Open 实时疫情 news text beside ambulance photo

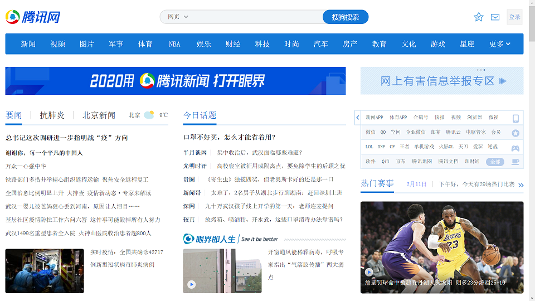127,258
